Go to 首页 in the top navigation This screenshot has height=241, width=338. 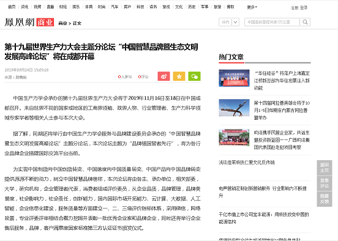(x=12, y=7)
